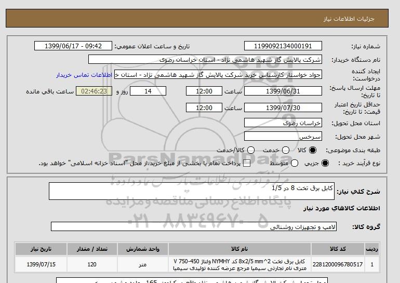The height and width of the screenshot is (283, 400).
Task: Click the واحد شمارش column header
Action: coord(143,249)
